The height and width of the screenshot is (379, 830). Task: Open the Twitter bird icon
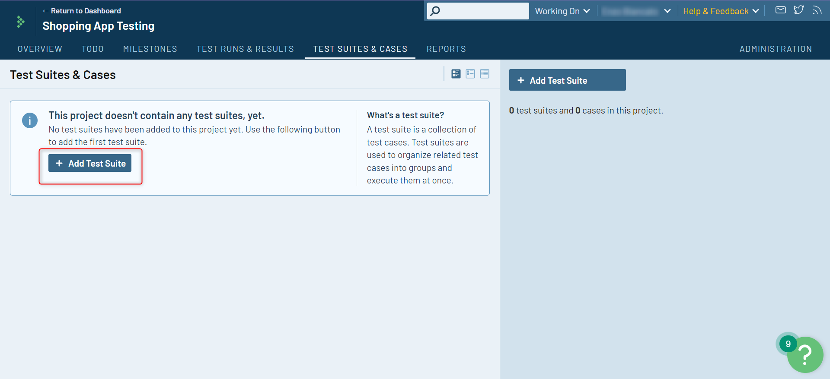click(x=798, y=10)
